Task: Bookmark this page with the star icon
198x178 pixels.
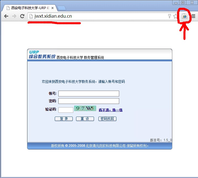Action: coord(175,16)
